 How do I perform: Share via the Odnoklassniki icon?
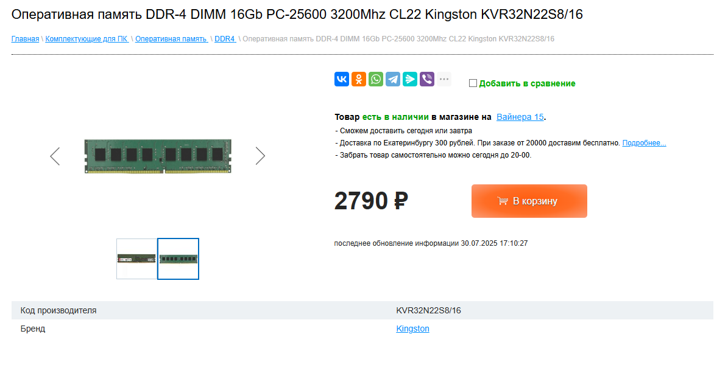pyautogui.click(x=359, y=79)
